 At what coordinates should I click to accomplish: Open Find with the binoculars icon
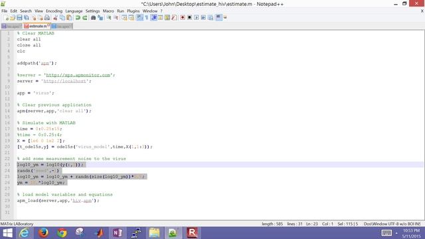tap(93, 18)
